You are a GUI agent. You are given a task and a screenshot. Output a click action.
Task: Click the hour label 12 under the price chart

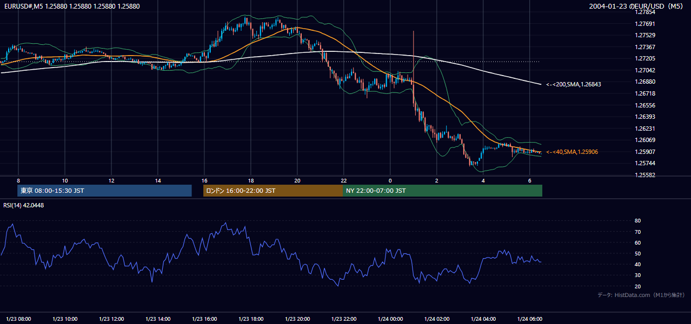tap(111, 180)
